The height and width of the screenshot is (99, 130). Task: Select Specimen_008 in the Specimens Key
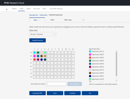(x=97, y=73)
